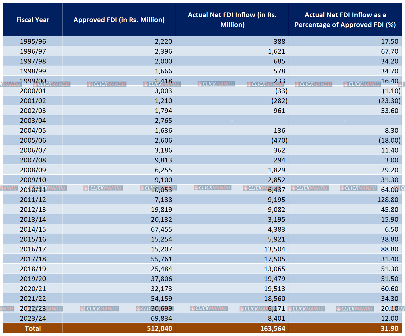Select the Percentage of Approved FDI header
This screenshot has height=336, width=405.
click(x=345, y=20)
